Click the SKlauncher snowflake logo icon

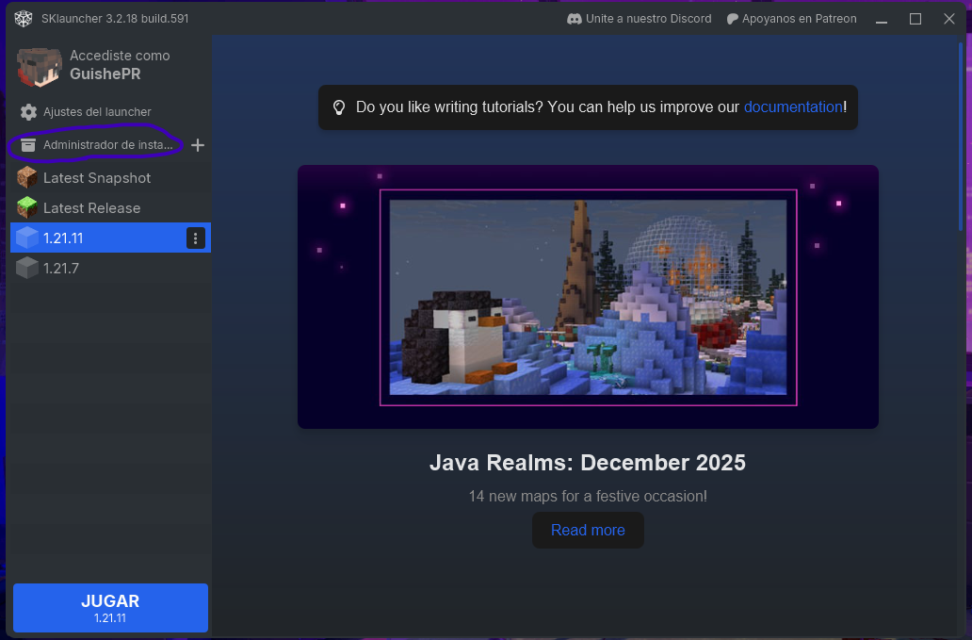24,19
